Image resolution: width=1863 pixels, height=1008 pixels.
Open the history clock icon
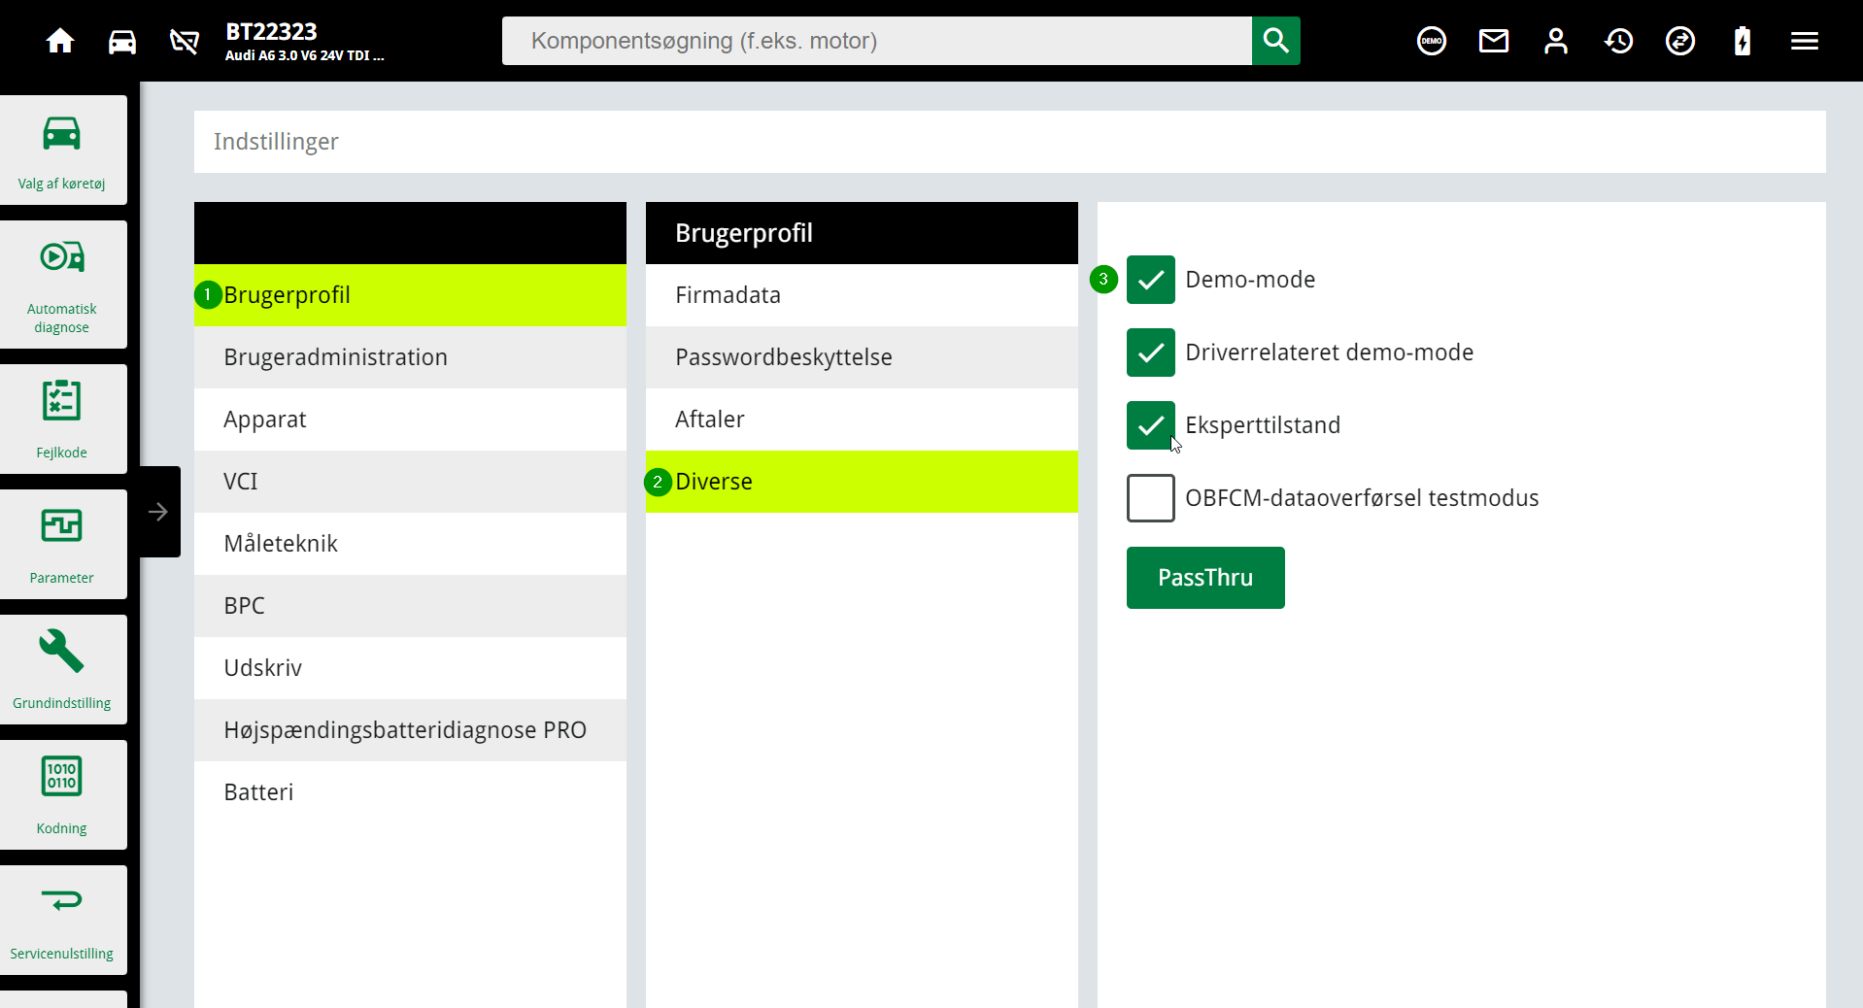coord(1618,41)
